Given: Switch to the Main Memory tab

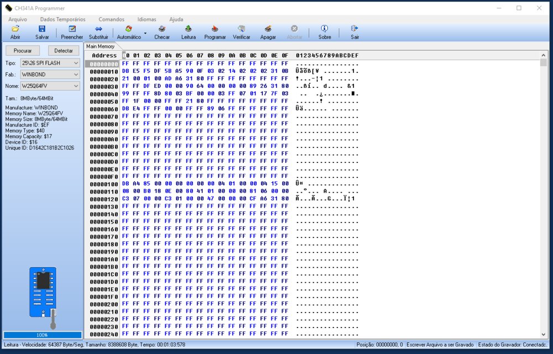Looking at the screenshot, I should coord(100,46).
